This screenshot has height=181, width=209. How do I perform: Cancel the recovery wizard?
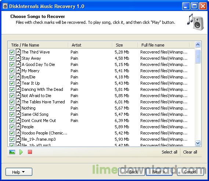[190, 172]
